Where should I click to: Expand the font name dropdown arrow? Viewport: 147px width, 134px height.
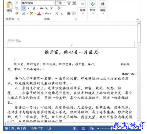(54, 3)
